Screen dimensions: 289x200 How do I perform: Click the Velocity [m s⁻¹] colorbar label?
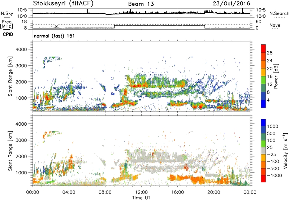285,151
